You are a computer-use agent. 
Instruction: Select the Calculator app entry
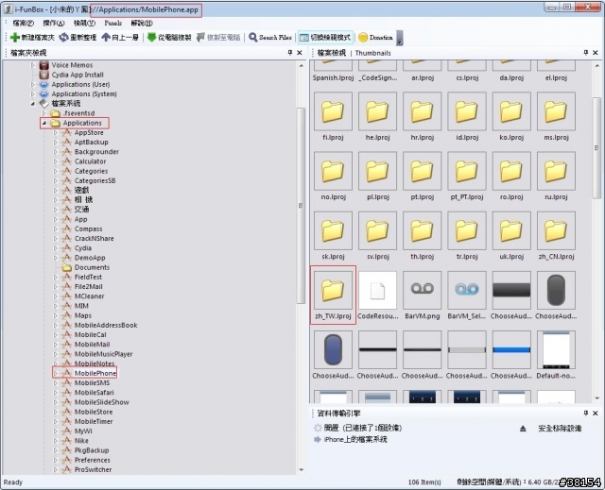pos(90,161)
